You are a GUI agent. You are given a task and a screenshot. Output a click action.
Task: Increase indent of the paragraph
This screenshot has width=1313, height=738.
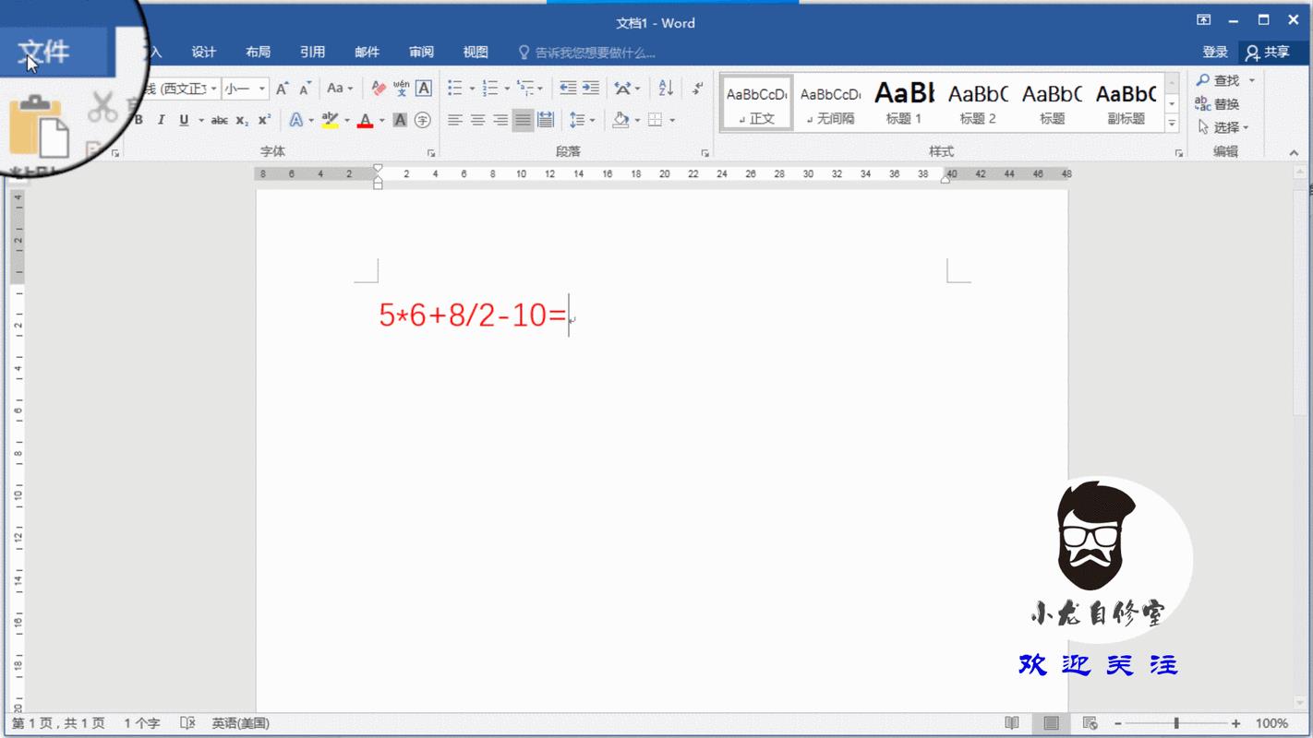[x=591, y=89]
